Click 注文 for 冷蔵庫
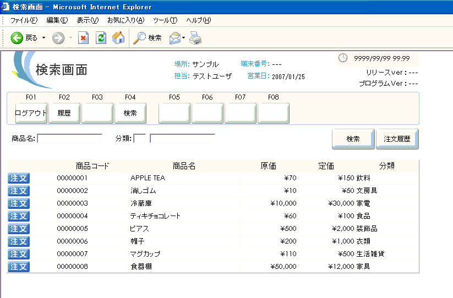 point(19,203)
